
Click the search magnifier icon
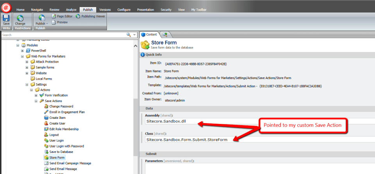[129, 35]
